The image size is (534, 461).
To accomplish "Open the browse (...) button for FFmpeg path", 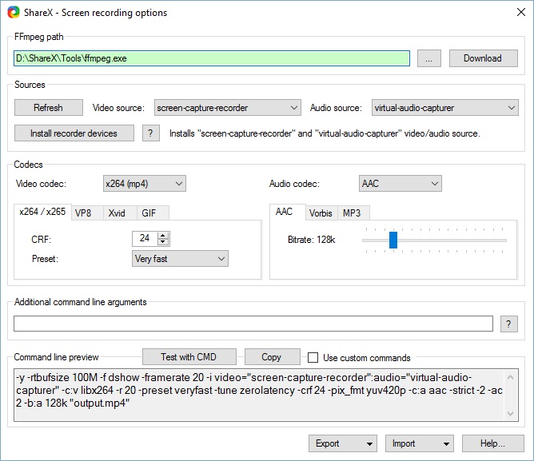I will click(429, 58).
